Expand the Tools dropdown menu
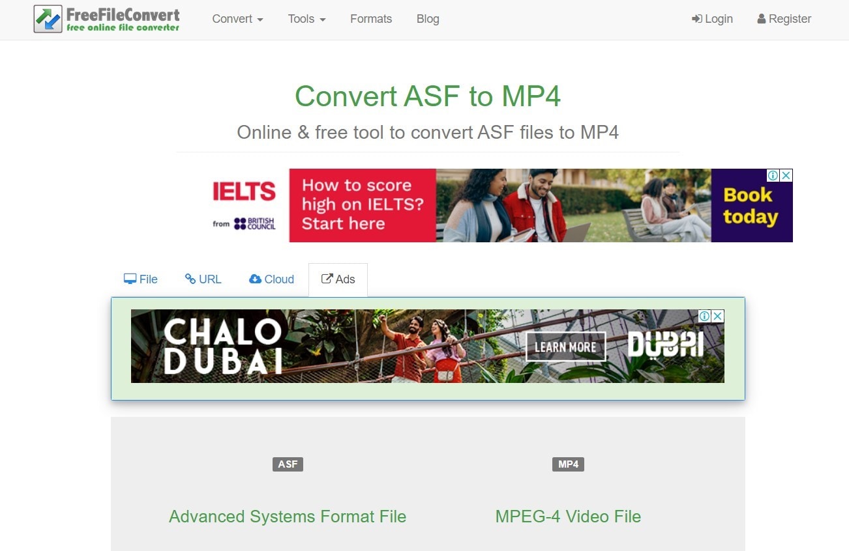Image resolution: width=849 pixels, height=551 pixels. [306, 19]
